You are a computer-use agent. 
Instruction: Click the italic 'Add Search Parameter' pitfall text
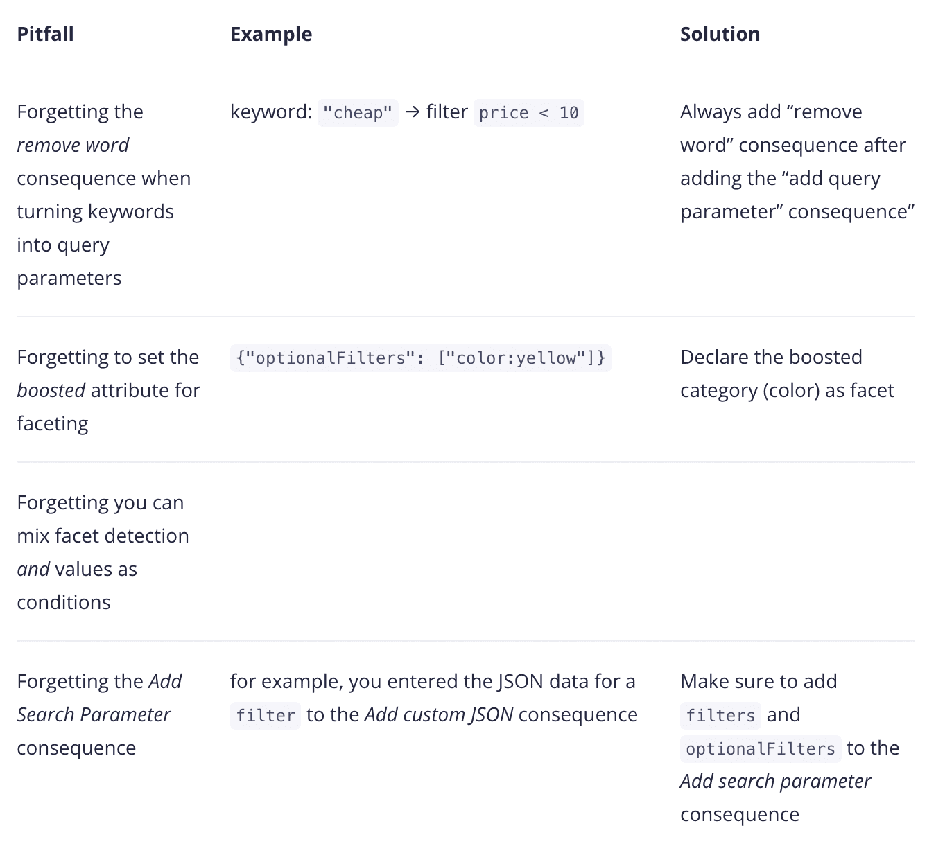coord(99,698)
